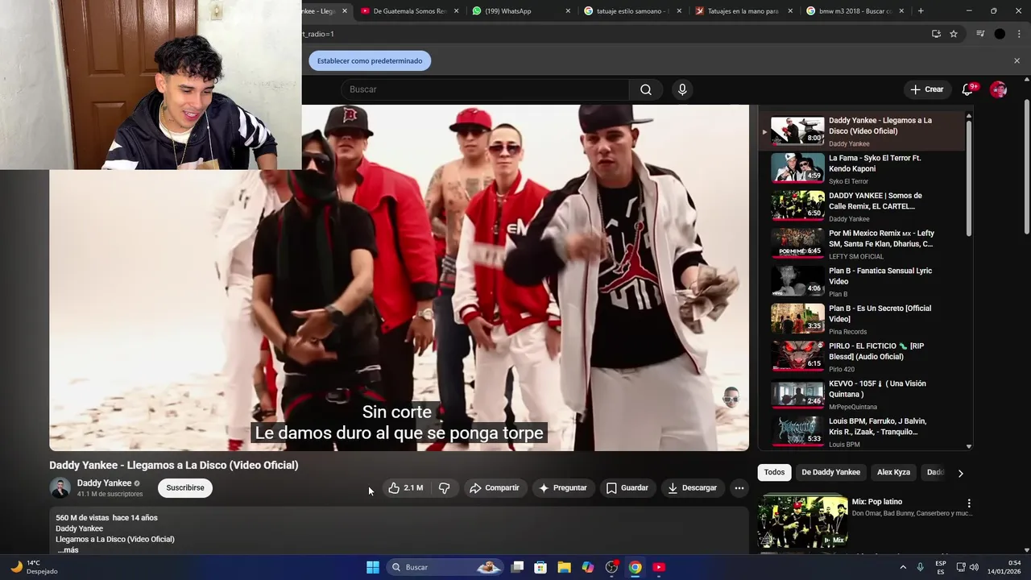1031x580 pixels.
Task: Open Task View in taskbar
Action: click(517, 567)
